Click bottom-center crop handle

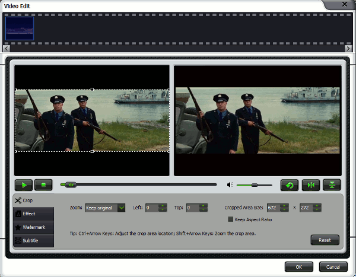pos(92,151)
